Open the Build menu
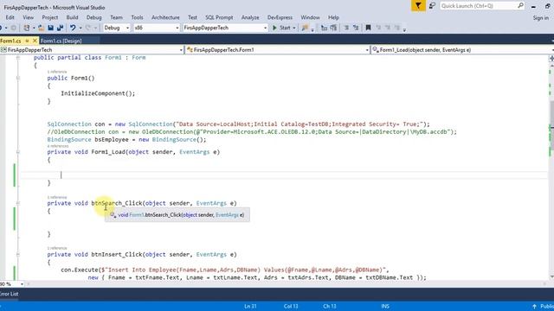This screenshot has height=311, width=554. click(72, 17)
